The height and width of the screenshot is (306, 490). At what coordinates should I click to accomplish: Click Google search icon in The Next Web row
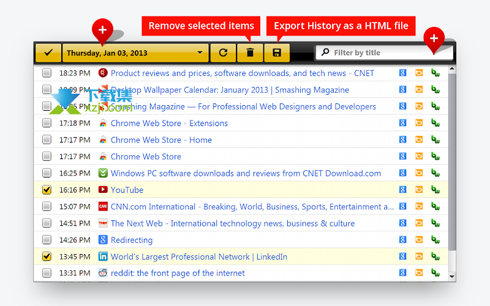[402, 223]
